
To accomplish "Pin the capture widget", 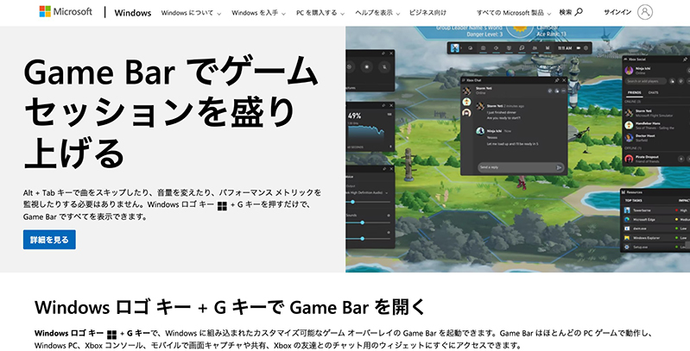I will [x=383, y=53].
